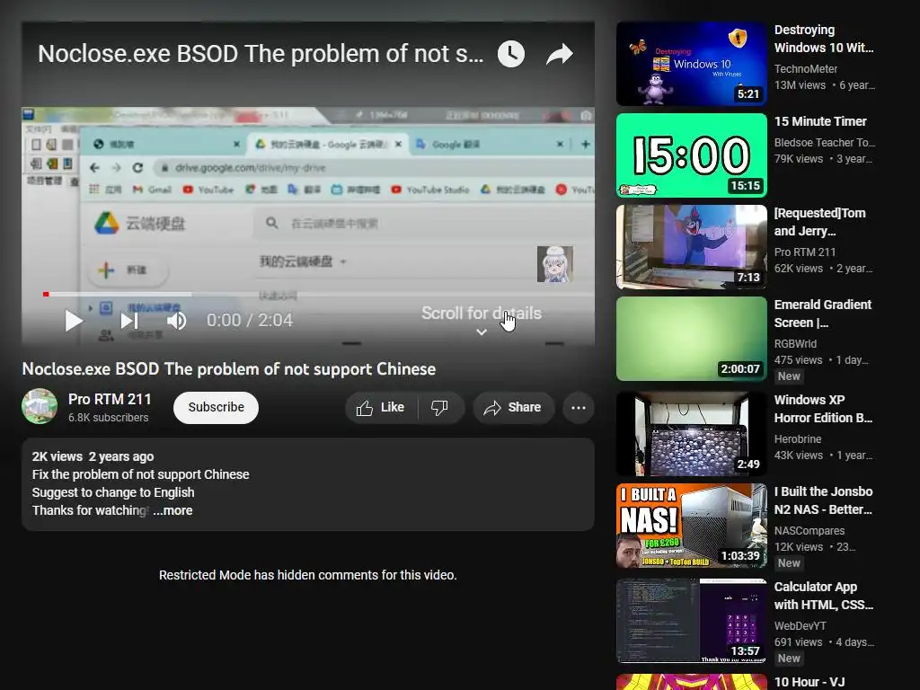Image resolution: width=920 pixels, height=690 pixels.
Task: Click Herobrine channel name
Action: coord(798,438)
